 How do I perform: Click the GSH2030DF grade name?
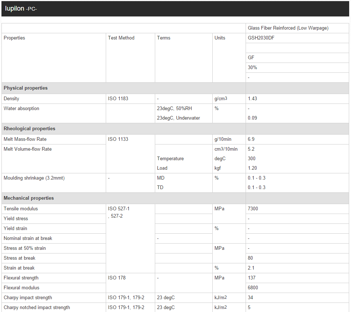(x=261, y=38)
